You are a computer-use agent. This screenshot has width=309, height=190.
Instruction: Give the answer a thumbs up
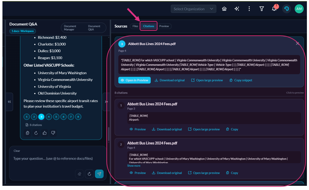tap(44, 133)
